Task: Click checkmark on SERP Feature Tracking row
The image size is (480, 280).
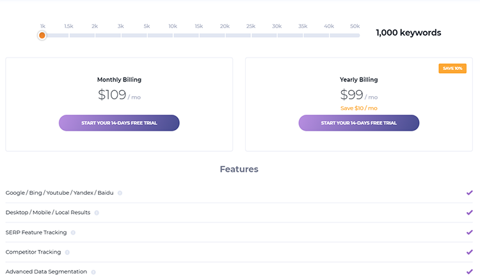Action: click(x=469, y=233)
